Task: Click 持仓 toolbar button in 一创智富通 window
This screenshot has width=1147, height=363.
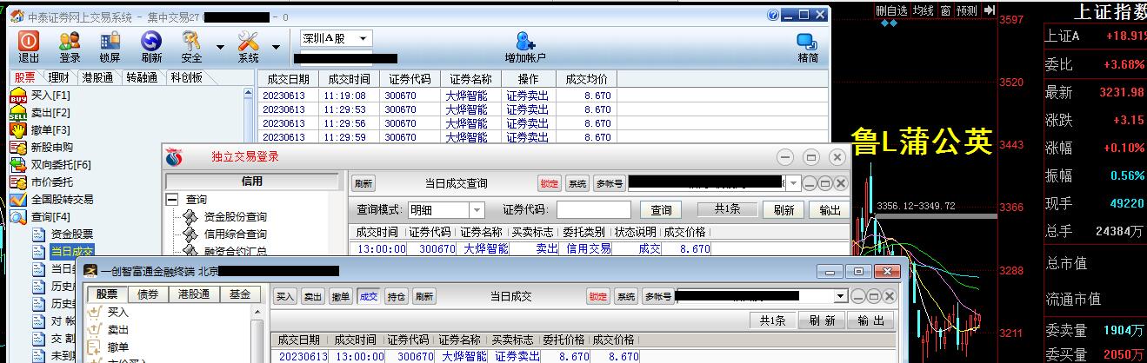Action: (x=397, y=296)
